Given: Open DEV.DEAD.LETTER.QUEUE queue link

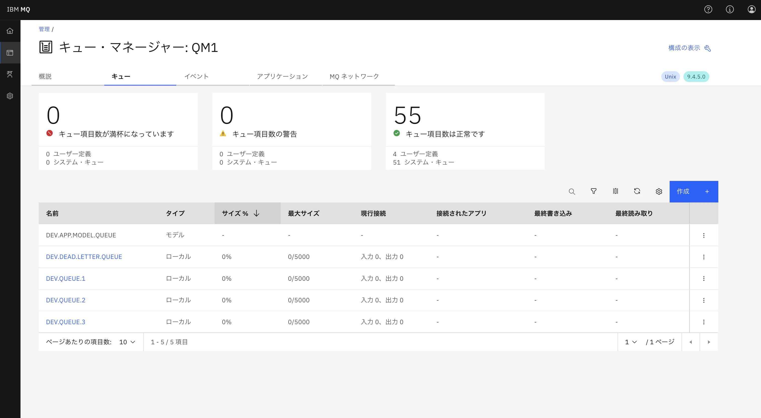Looking at the screenshot, I should pyautogui.click(x=84, y=257).
